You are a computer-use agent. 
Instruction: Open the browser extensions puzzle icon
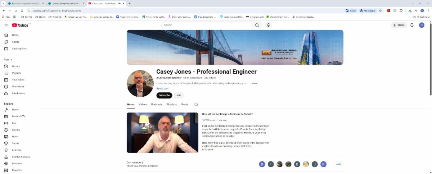(401, 11)
